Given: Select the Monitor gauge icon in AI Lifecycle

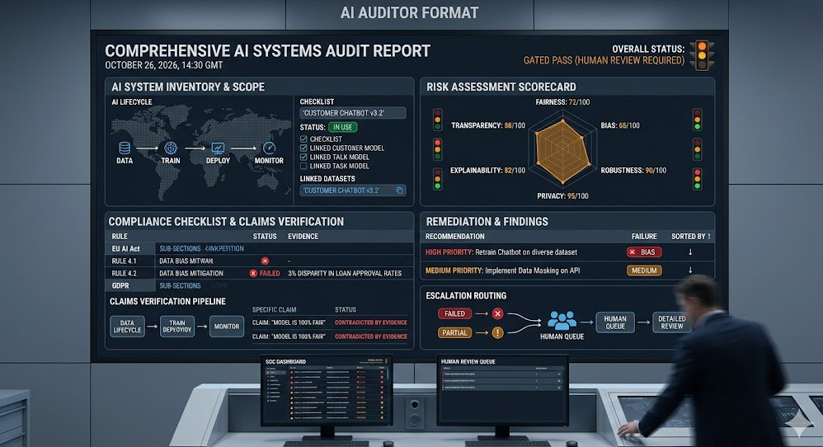Looking at the screenshot, I should click(270, 148).
